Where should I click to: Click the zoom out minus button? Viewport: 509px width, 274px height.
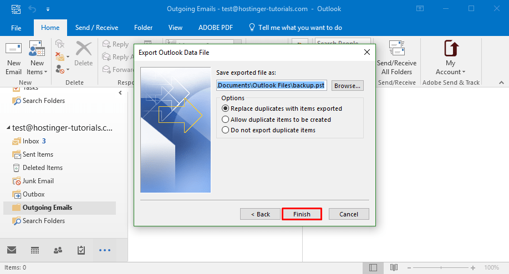pyautogui.click(x=409, y=268)
